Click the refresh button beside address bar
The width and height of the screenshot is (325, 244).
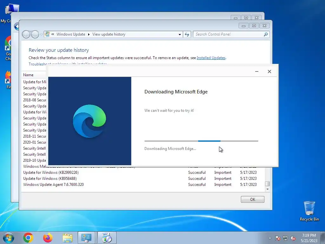tap(187, 34)
